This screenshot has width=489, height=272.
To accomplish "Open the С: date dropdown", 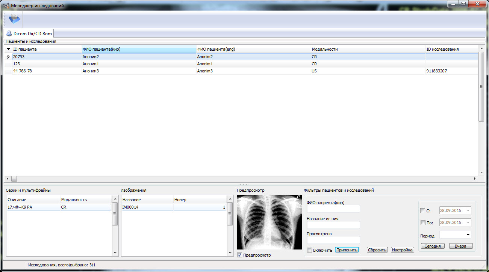I will (x=468, y=210).
